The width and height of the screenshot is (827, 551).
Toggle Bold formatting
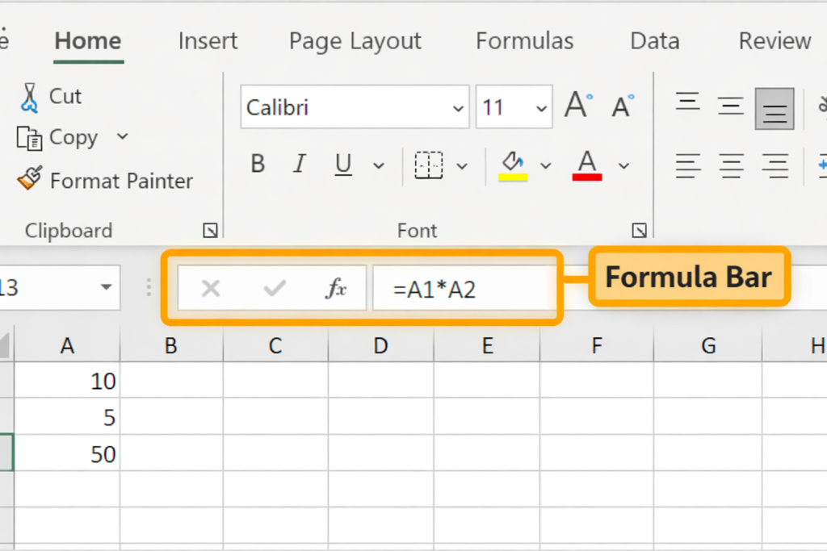tap(258, 165)
